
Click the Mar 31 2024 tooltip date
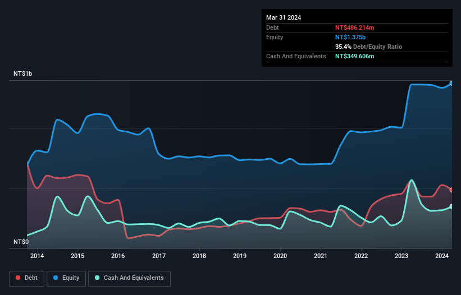pyautogui.click(x=284, y=17)
